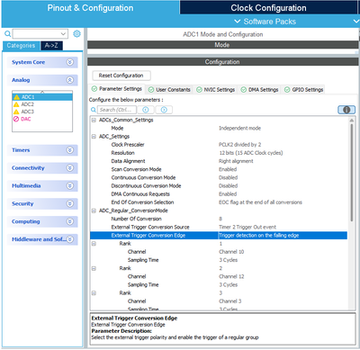
Task: Collapse the ADC_Regular_ConversionMode group
Action: (x=94, y=211)
